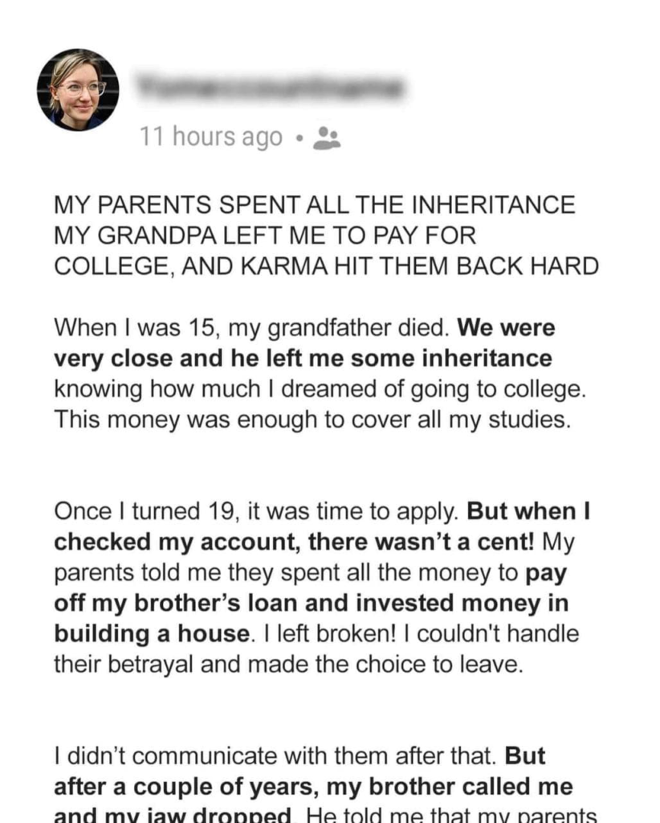Click the headline line "COLLEGE, AND KARMA HIT THEM BACK HARD"

pos(326,266)
